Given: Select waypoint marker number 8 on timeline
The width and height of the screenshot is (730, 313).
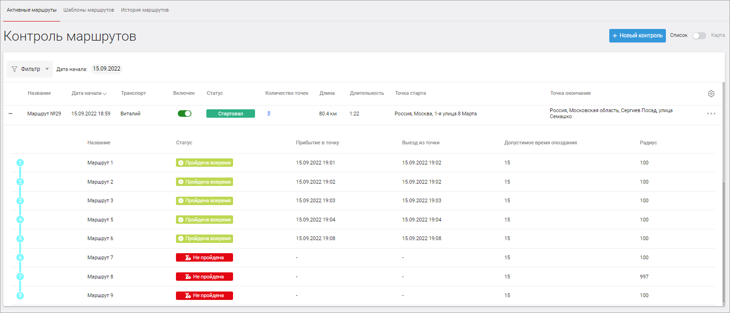Looking at the screenshot, I should point(20,296).
